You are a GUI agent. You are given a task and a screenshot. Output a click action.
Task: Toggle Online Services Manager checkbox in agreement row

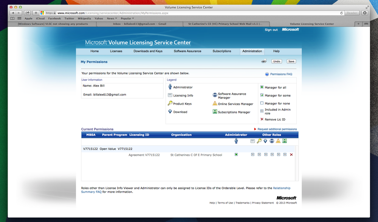click(279, 154)
